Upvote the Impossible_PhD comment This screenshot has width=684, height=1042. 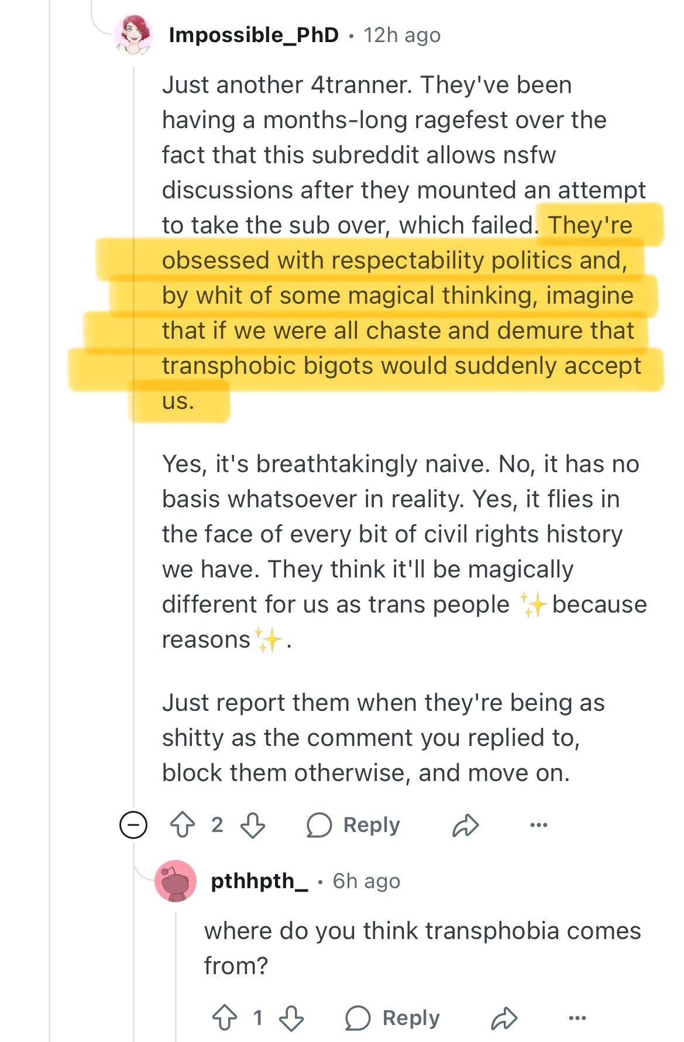(183, 825)
